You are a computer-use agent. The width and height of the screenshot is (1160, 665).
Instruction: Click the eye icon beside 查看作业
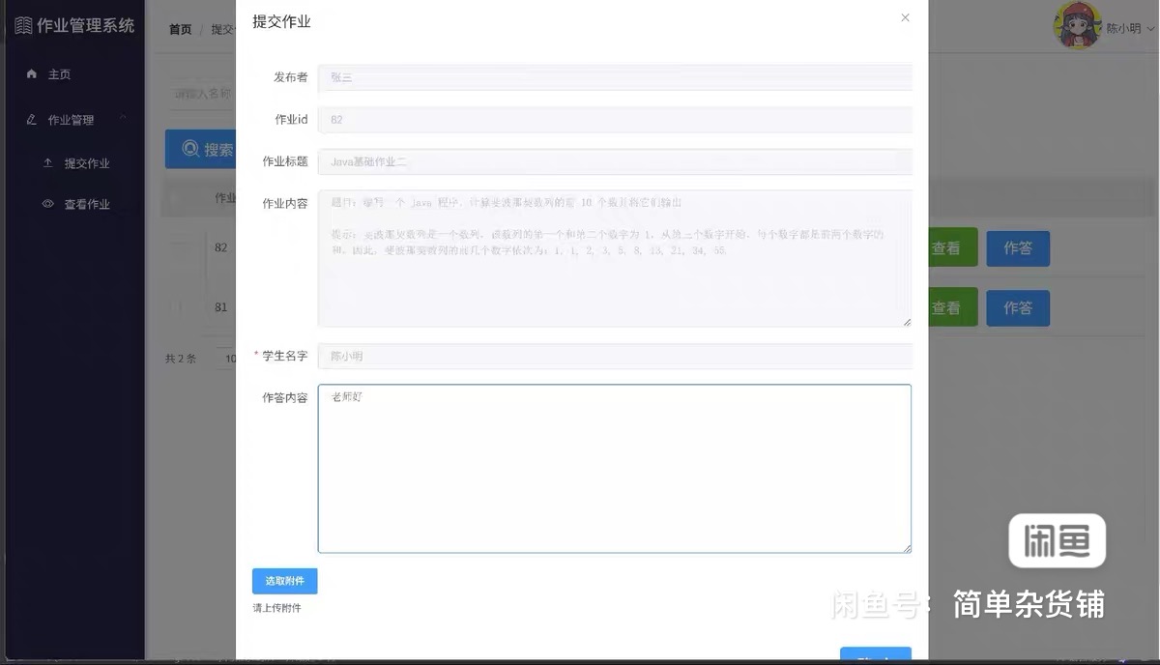click(47, 204)
